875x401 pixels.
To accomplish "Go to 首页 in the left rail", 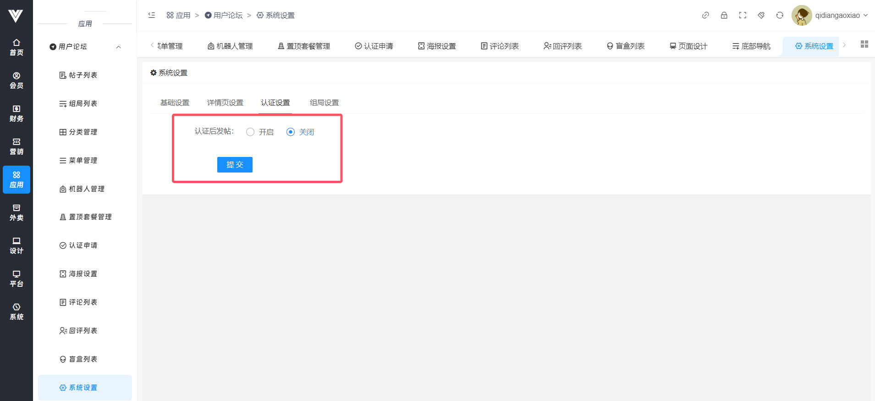I will click(17, 47).
